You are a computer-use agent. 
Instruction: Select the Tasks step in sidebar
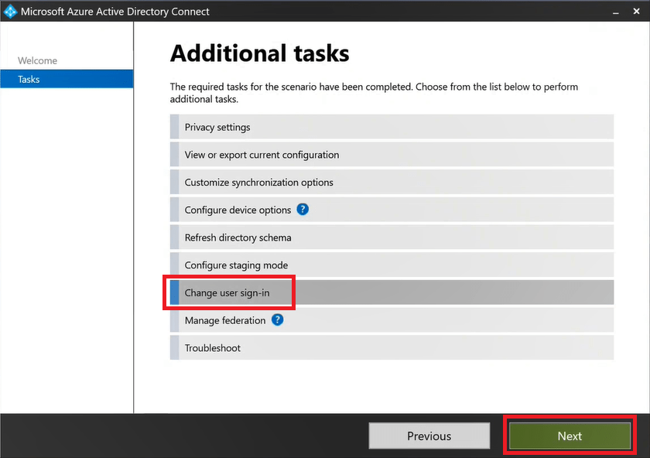coord(29,79)
